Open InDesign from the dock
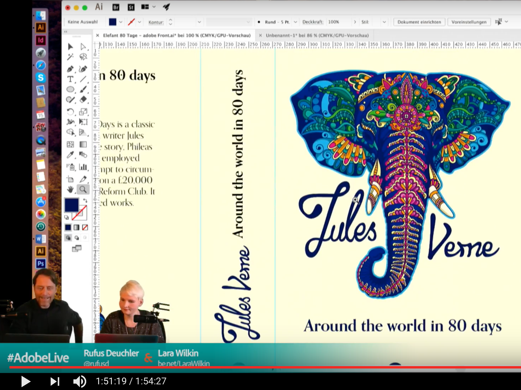Viewport: 521px width, 390px height. pos(41,40)
